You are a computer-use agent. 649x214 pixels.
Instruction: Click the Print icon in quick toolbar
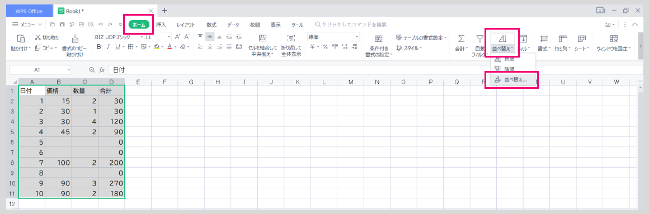coord(81,25)
